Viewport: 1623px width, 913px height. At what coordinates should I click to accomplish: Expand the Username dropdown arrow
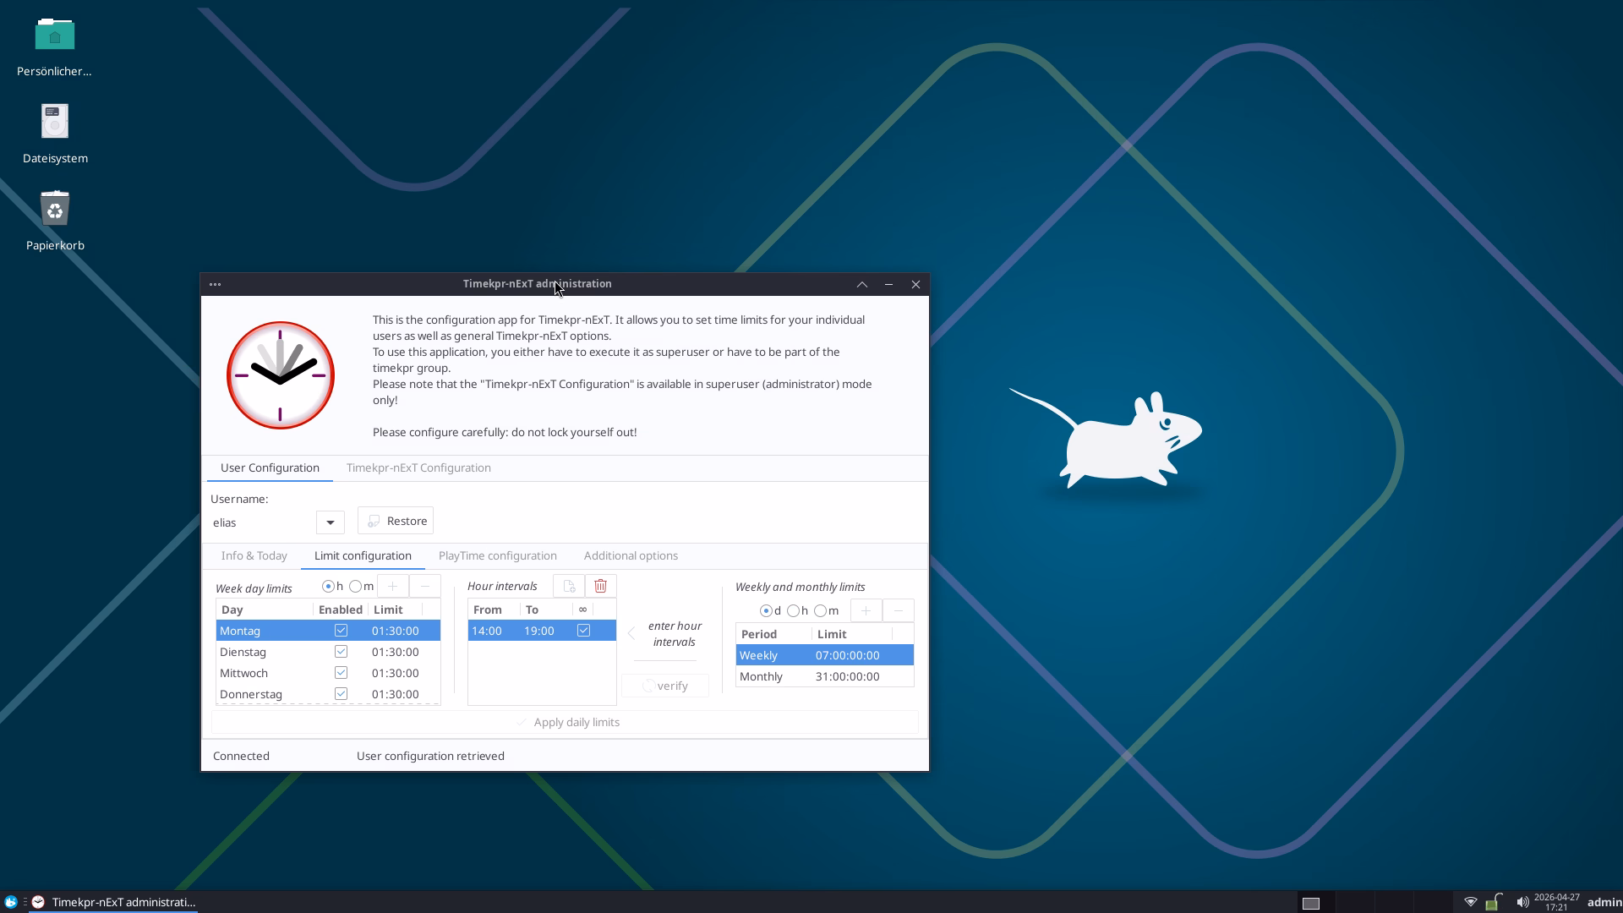tap(331, 522)
